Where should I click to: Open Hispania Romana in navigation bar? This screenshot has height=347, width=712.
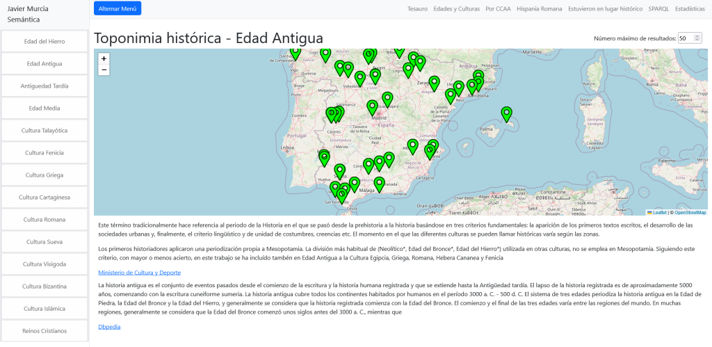(540, 9)
